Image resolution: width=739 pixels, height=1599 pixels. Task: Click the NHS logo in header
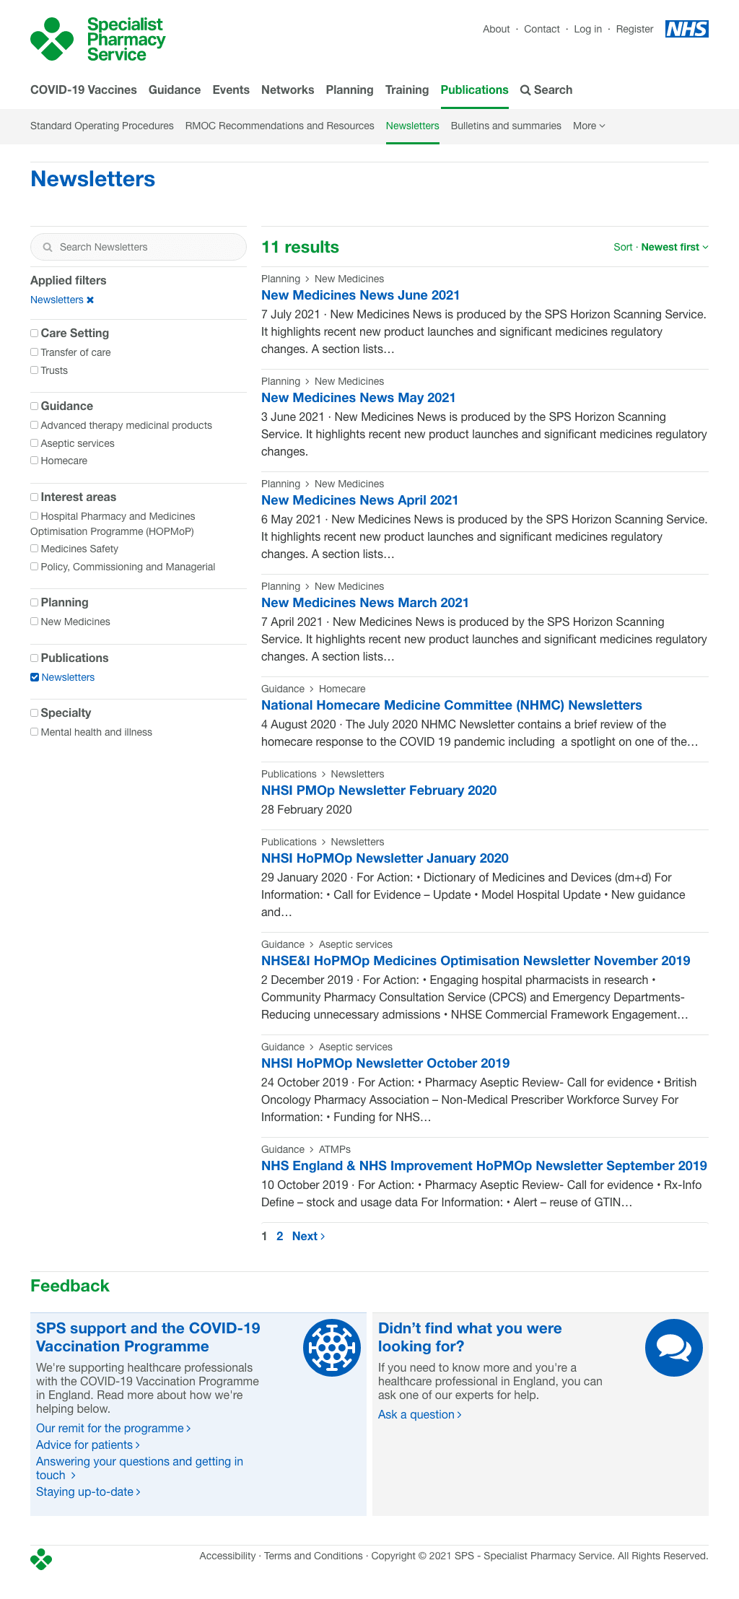686,29
